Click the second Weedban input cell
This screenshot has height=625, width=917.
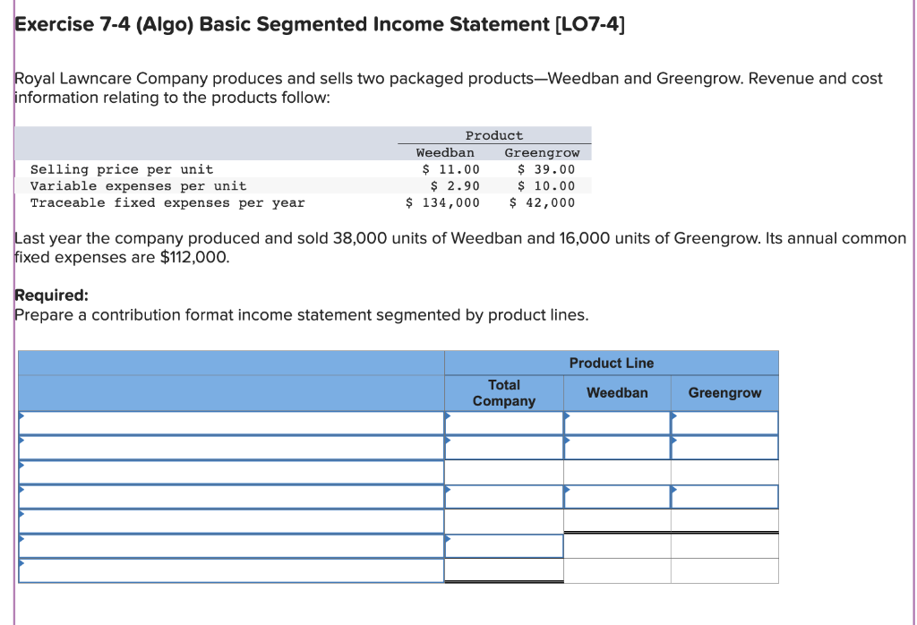point(617,447)
